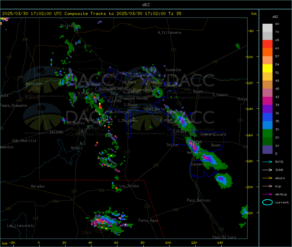Click the 'Carmensa' map label

pos(199,164)
